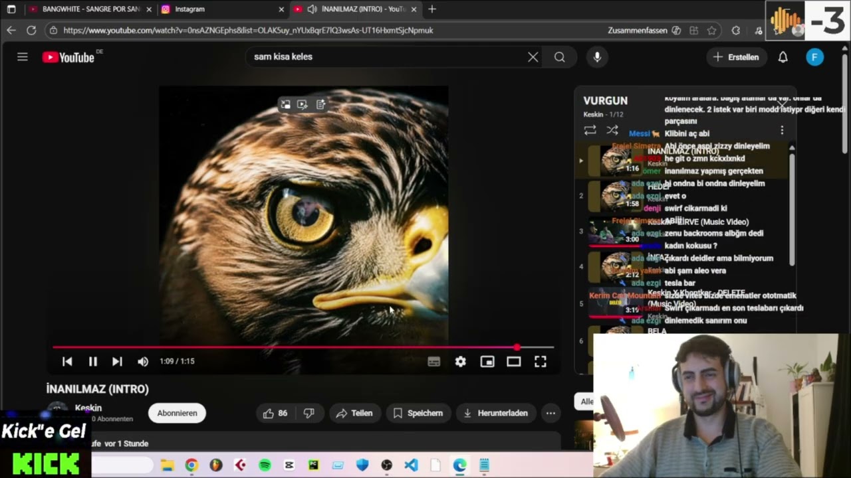Open a new browser tab
Viewport: 851px width, 478px height.
point(432,9)
